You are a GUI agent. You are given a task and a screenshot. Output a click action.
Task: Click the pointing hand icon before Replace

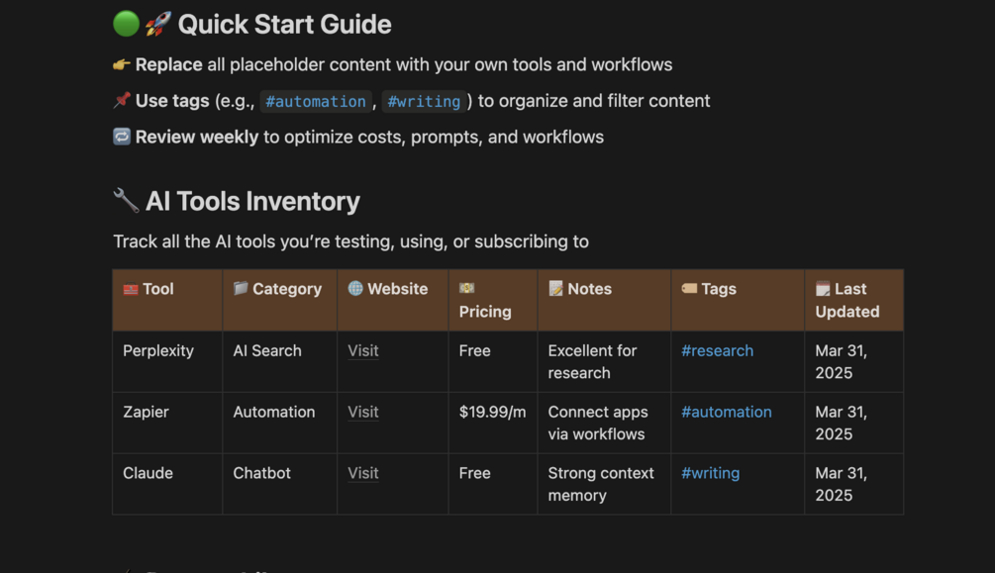(x=122, y=64)
